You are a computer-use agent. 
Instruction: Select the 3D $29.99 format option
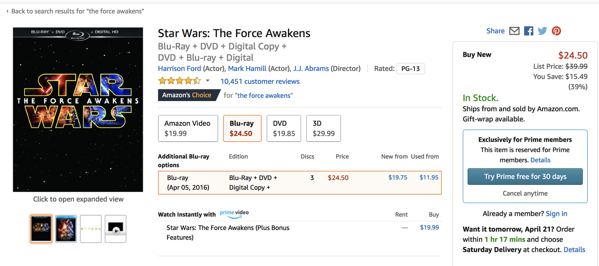323,129
